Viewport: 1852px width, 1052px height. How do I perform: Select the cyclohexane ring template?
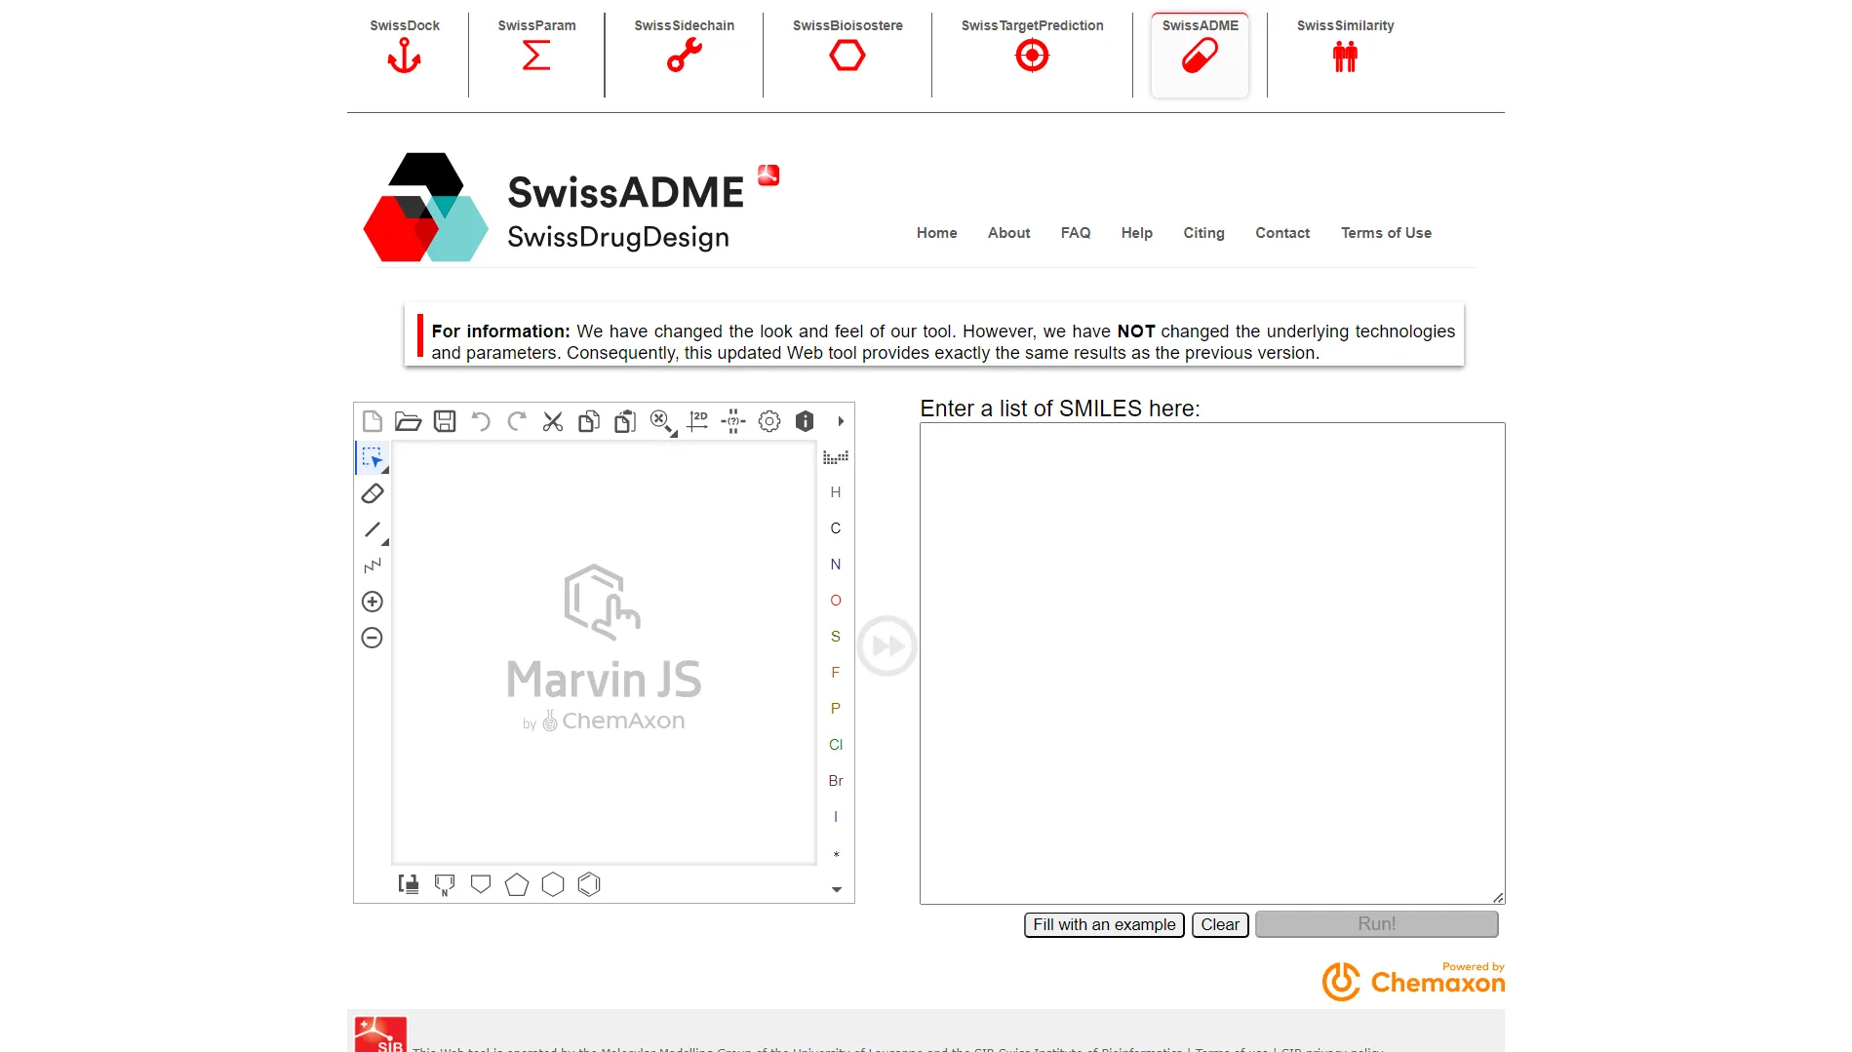point(553,884)
